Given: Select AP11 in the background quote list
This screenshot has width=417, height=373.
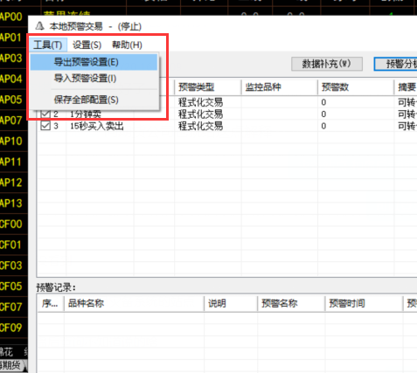Looking at the screenshot, I should pyautogui.click(x=11, y=162).
